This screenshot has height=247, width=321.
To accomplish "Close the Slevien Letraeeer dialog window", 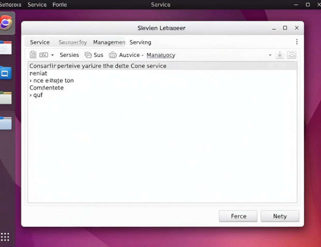I will click(297, 28).
